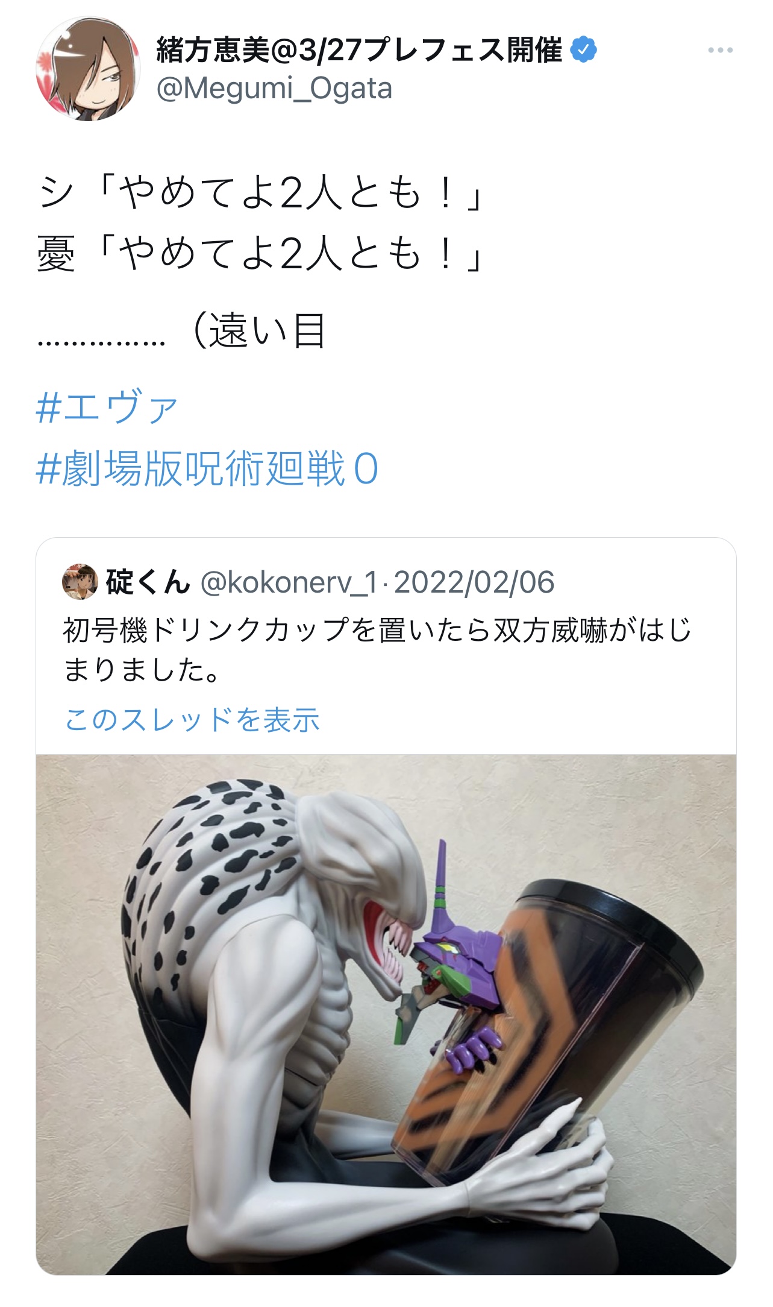
Task: Tap the blue verified badge
Action: [584, 49]
